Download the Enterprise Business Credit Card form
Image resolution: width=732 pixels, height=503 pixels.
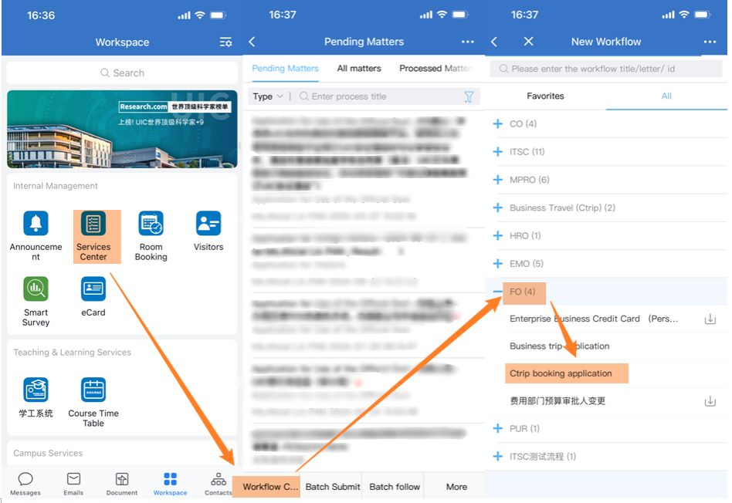point(710,319)
